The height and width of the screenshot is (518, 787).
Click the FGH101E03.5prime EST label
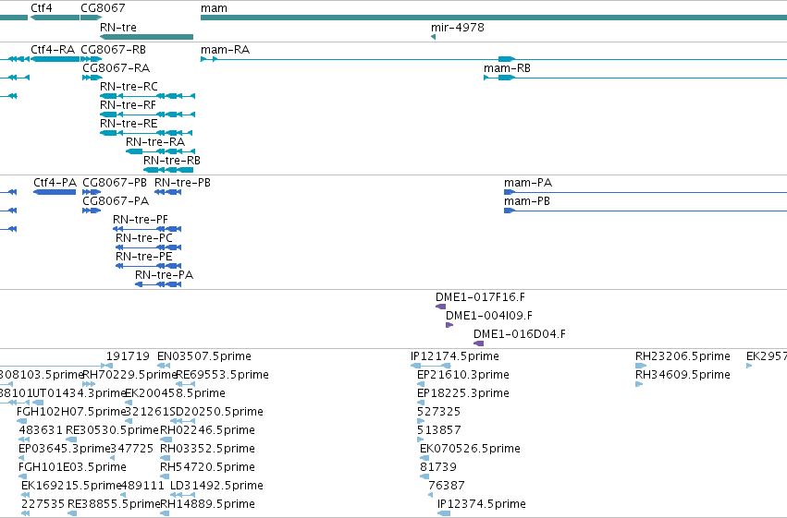[72, 467]
